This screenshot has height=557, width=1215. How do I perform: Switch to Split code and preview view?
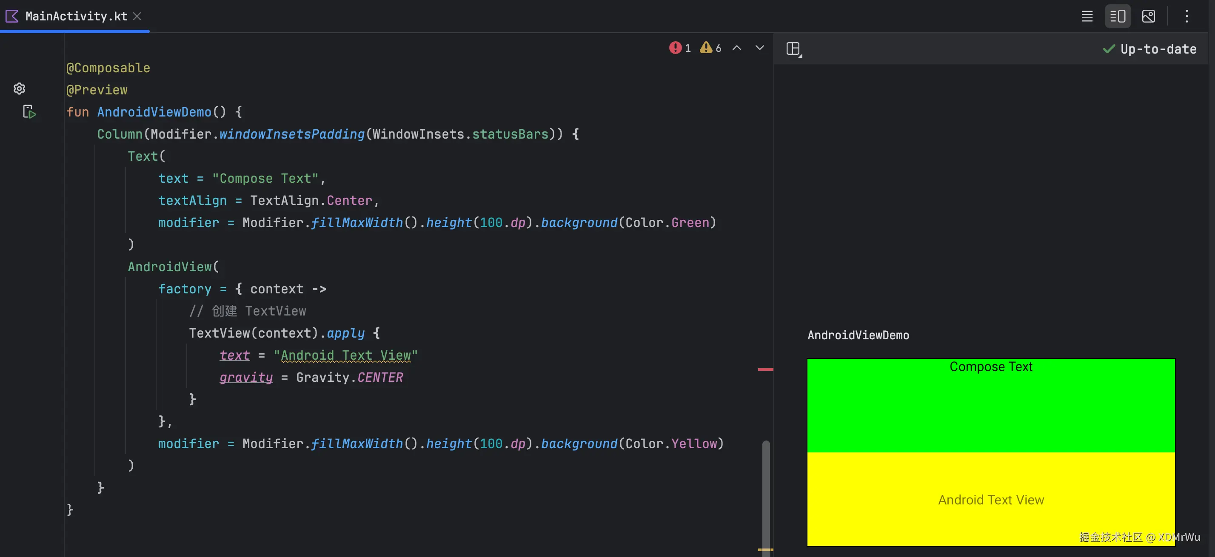[1117, 17]
